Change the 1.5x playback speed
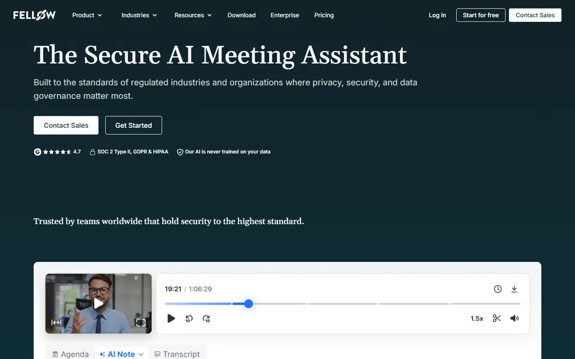 pyautogui.click(x=477, y=318)
